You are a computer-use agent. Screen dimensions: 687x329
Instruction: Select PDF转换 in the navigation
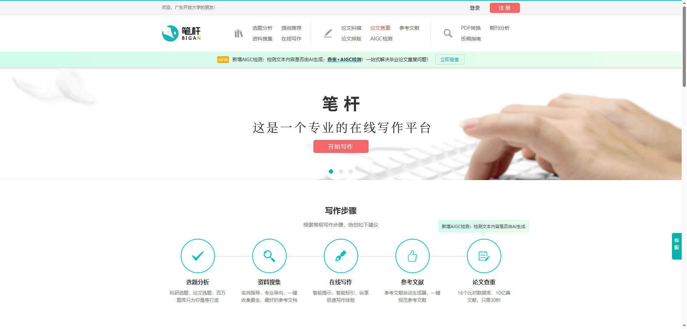471,28
